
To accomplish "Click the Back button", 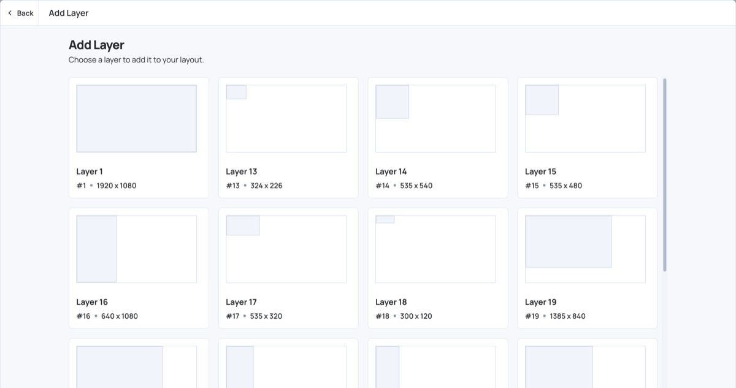I will (x=20, y=13).
